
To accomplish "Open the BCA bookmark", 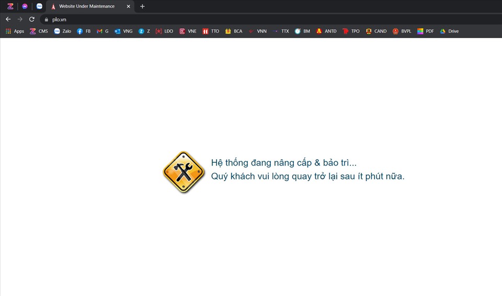I will (234, 31).
